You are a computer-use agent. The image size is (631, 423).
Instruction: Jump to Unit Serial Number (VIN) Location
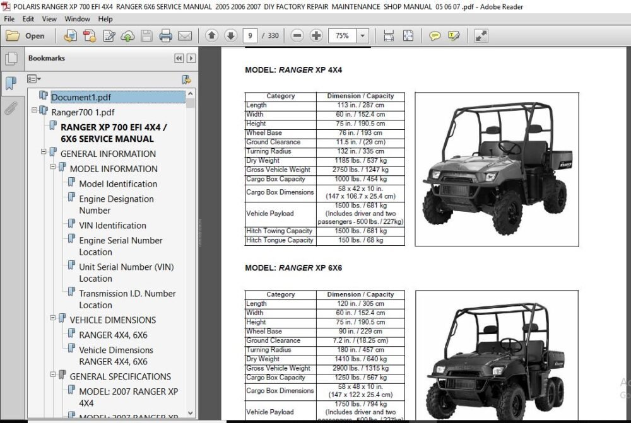click(126, 272)
